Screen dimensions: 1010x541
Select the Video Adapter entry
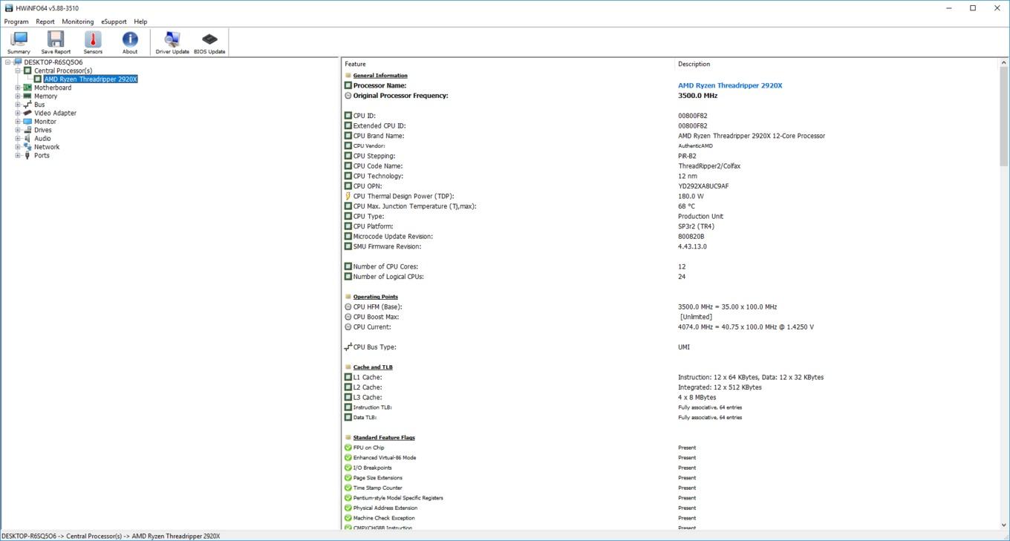(x=55, y=114)
